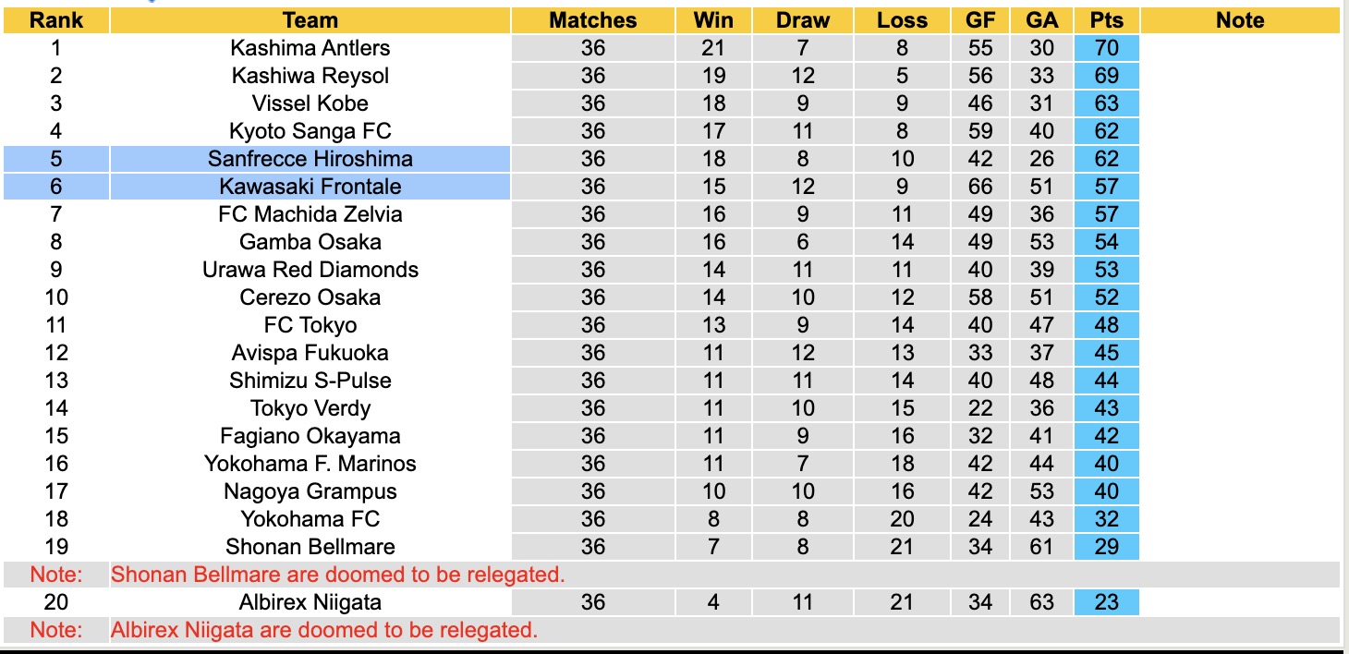Click the Albirex Niigata team name

(x=310, y=602)
